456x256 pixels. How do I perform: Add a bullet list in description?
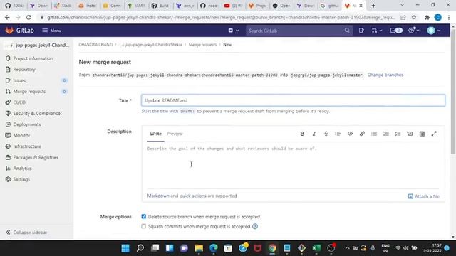374,134
